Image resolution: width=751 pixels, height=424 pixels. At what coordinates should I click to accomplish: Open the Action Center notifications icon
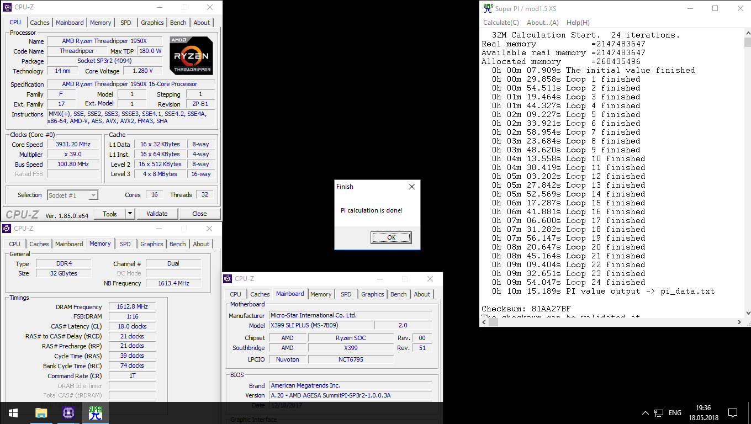tap(733, 413)
